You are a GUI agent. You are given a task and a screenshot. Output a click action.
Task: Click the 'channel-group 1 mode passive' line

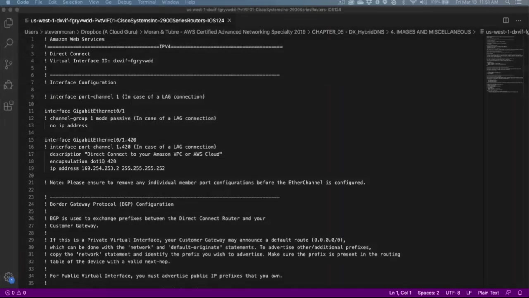click(130, 118)
